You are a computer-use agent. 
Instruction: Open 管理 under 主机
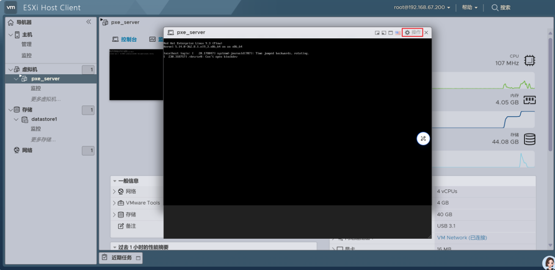(27, 44)
